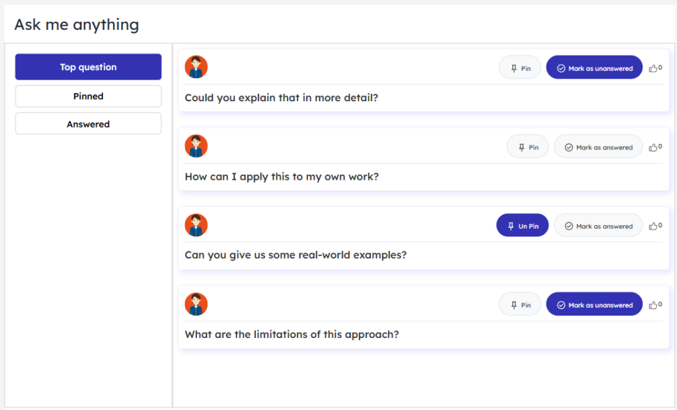Pin "What are the limitations of this approach?"
The image size is (677, 410).
(x=520, y=304)
